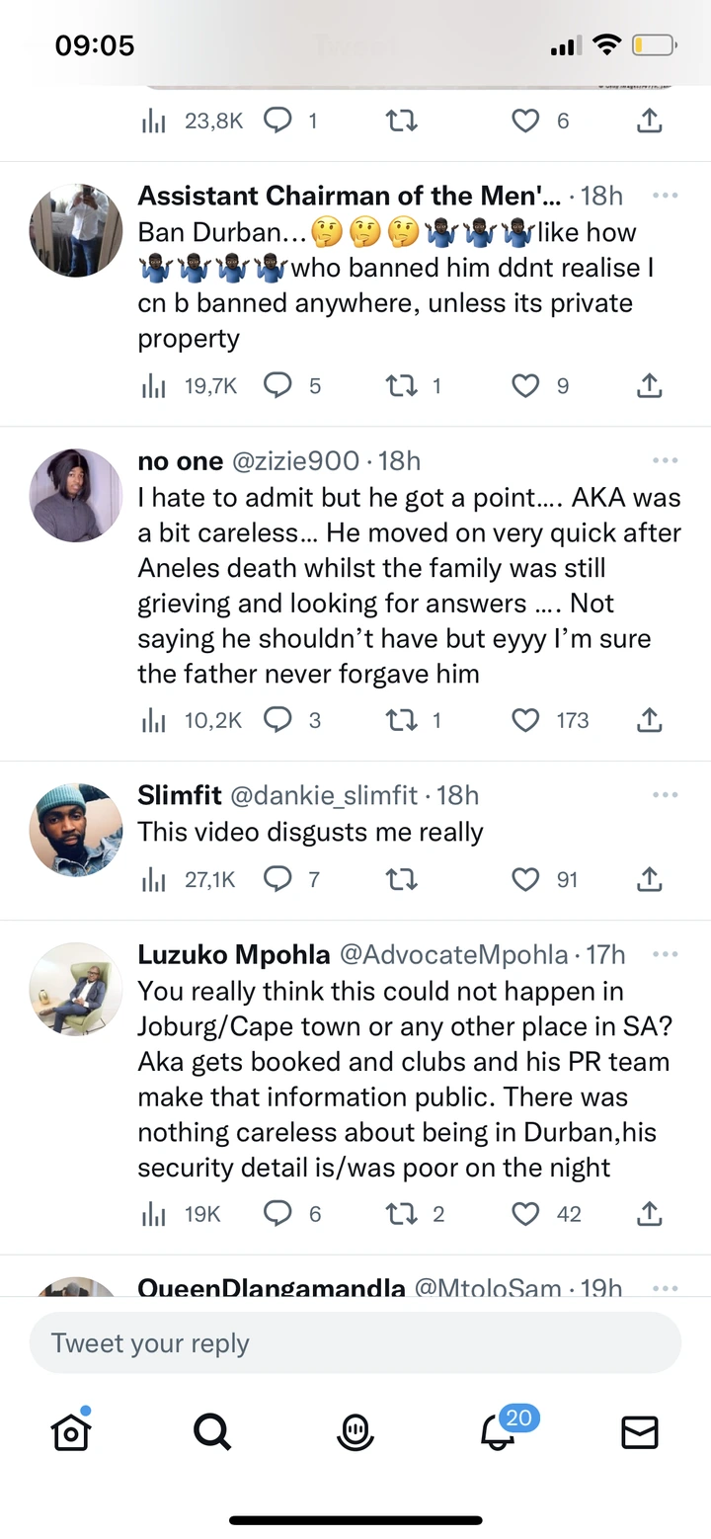Open Spaces microphone tab in bottom bar

click(x=355, y=1431)
